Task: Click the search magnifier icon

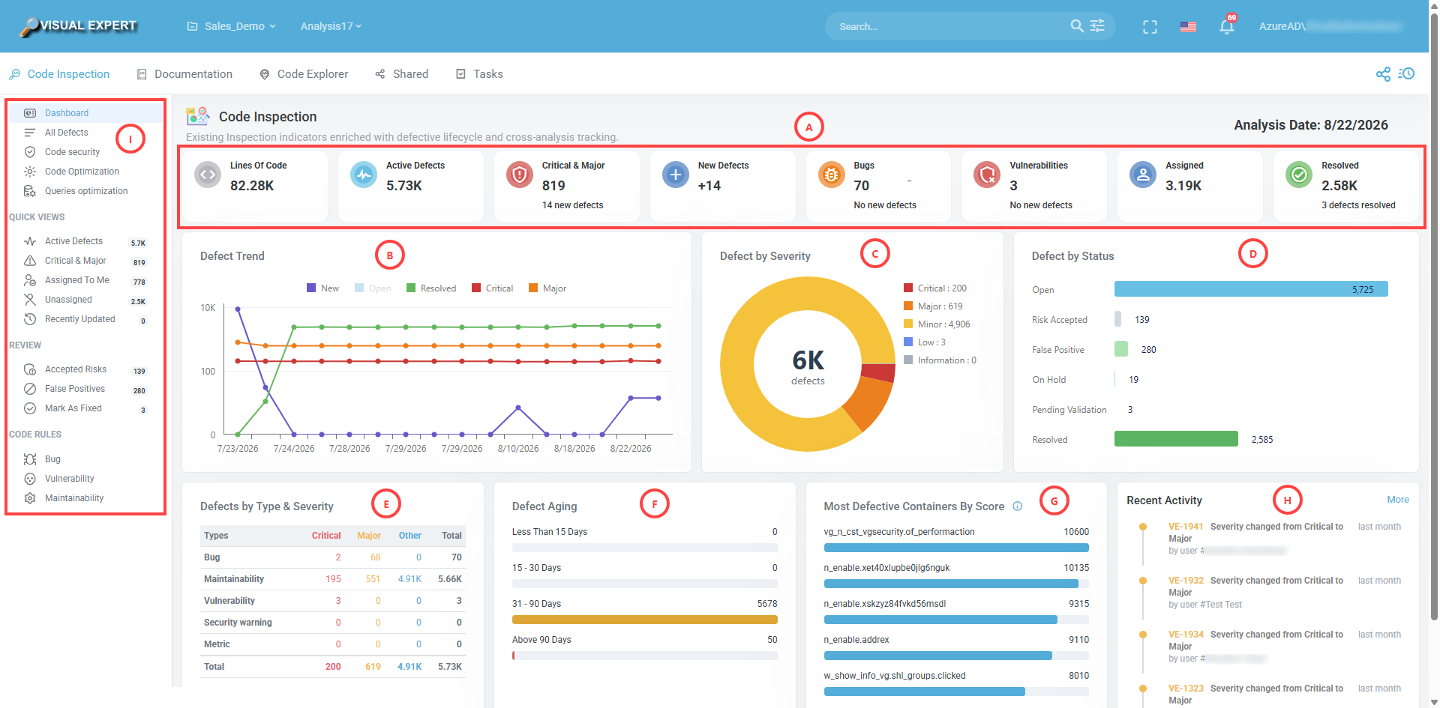Action: click(x=1076, y=26)
